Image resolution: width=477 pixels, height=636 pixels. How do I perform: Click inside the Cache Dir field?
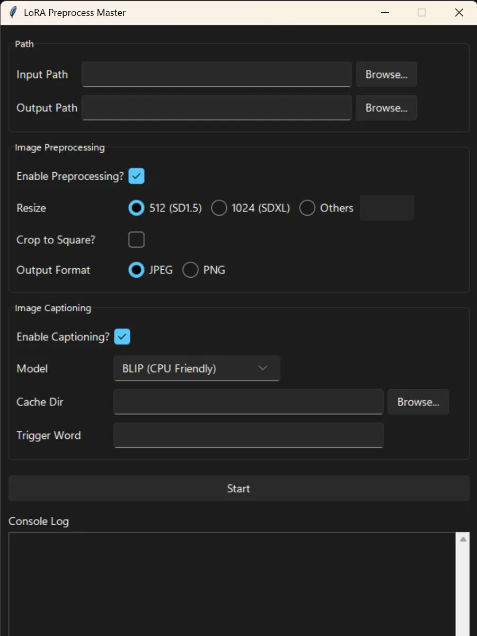tap(248, 402)
